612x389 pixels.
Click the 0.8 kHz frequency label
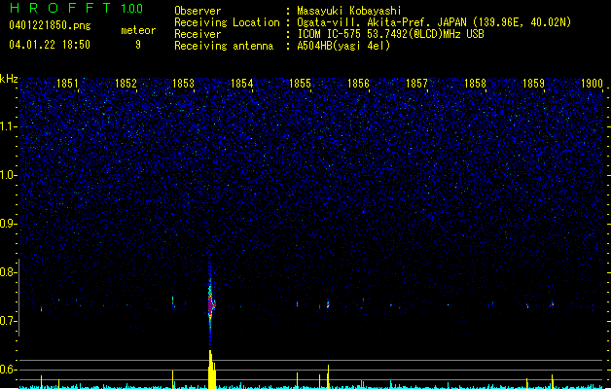pyautogui.click(x=9, y=272)
